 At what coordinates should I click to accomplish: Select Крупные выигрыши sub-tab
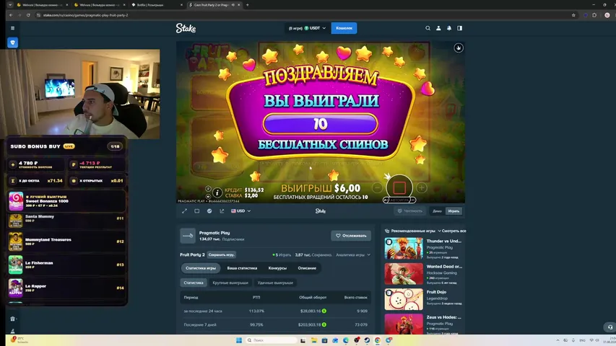pos(230,283)
